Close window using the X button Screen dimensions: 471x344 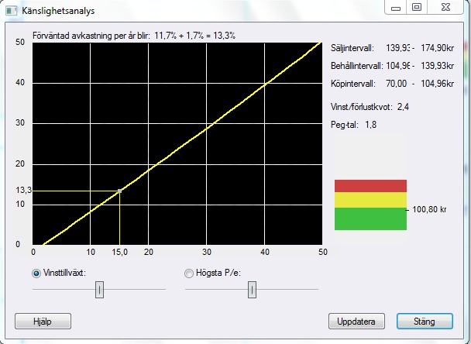(445, 8)
